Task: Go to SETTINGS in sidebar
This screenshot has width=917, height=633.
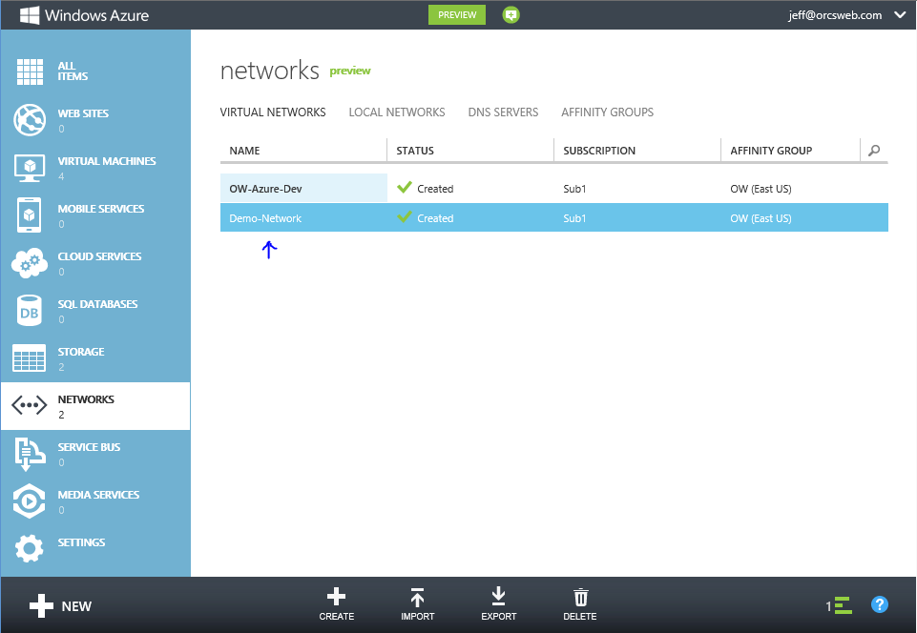Action: click(x=81, y=542)
